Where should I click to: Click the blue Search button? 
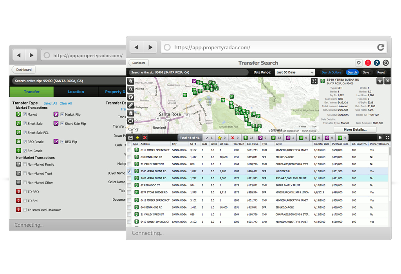pos(352,72)
